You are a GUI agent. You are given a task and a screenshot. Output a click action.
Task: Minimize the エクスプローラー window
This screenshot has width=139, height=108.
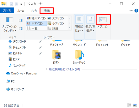click(x=110, y=4)
